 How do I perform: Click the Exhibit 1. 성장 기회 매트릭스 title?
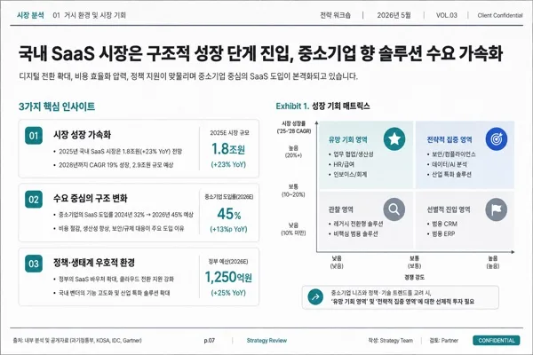tap(322, 106)
